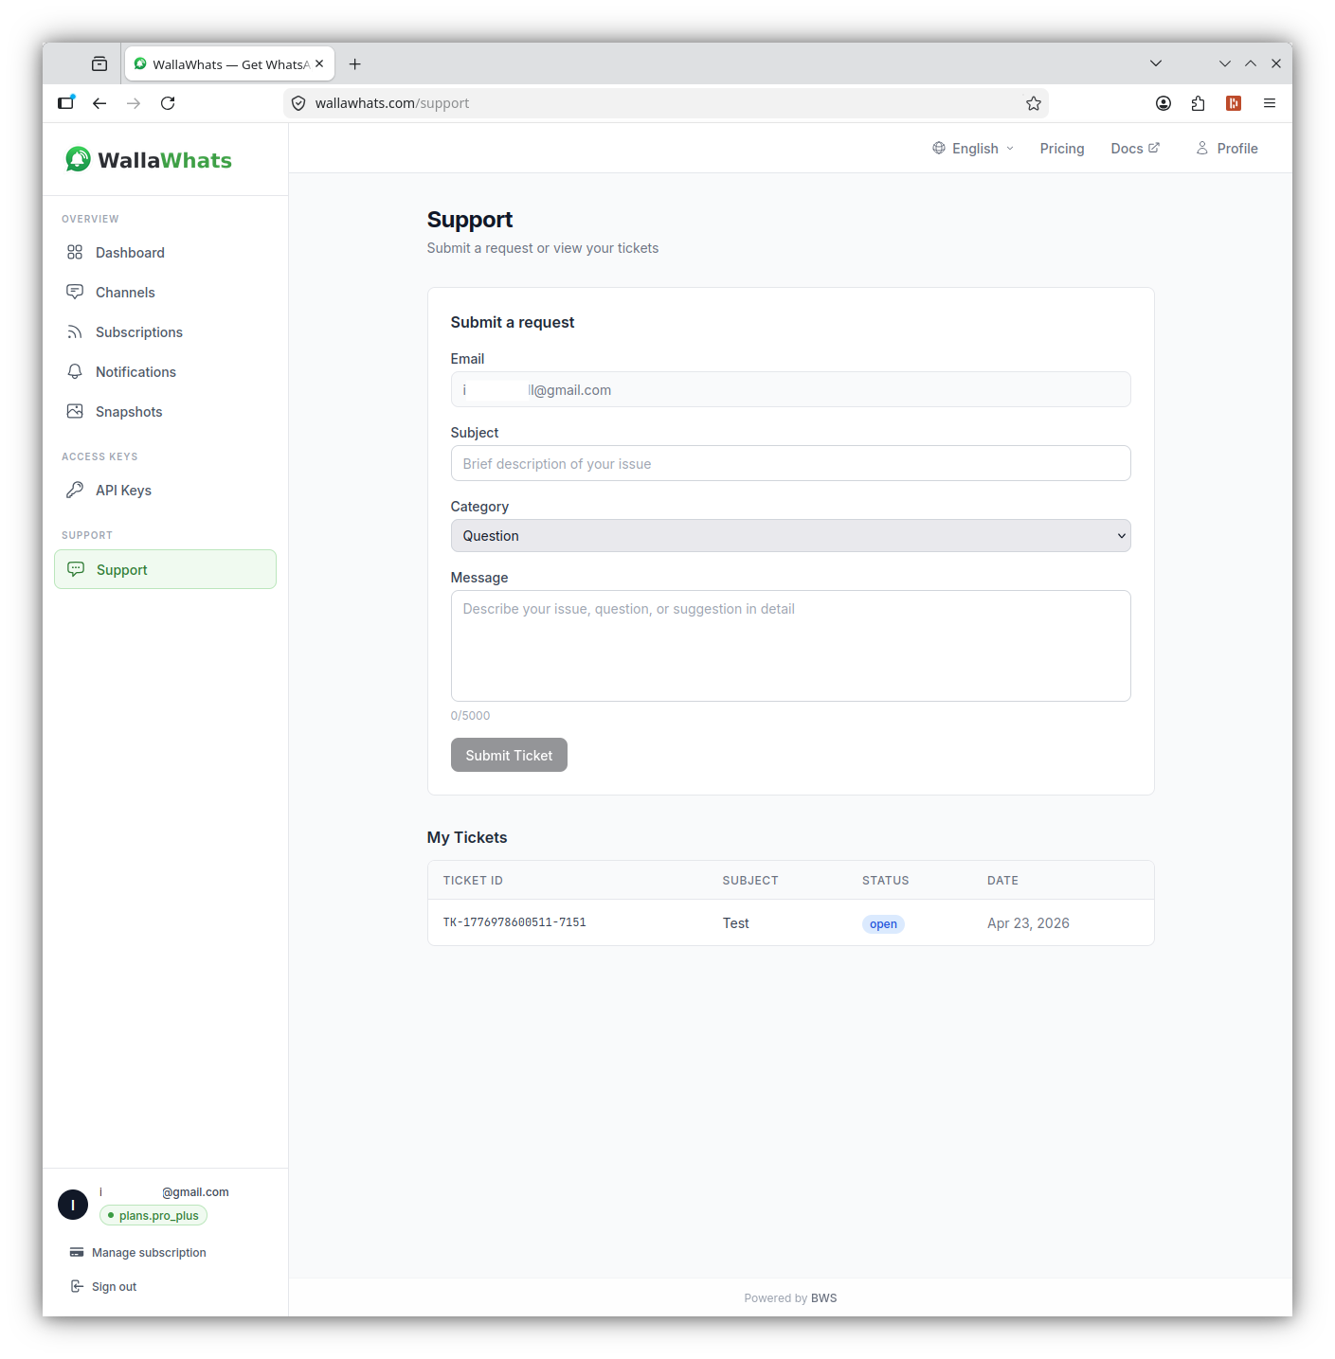Click the plans.pro_plus badge
1335x1359 pixels.
pyautogui.click(x=153, y=1215)
